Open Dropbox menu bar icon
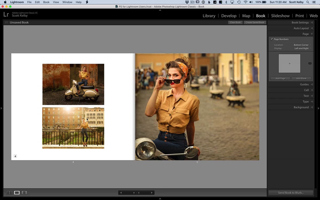Viewport: 320px width, 200px height. (187, 2)
